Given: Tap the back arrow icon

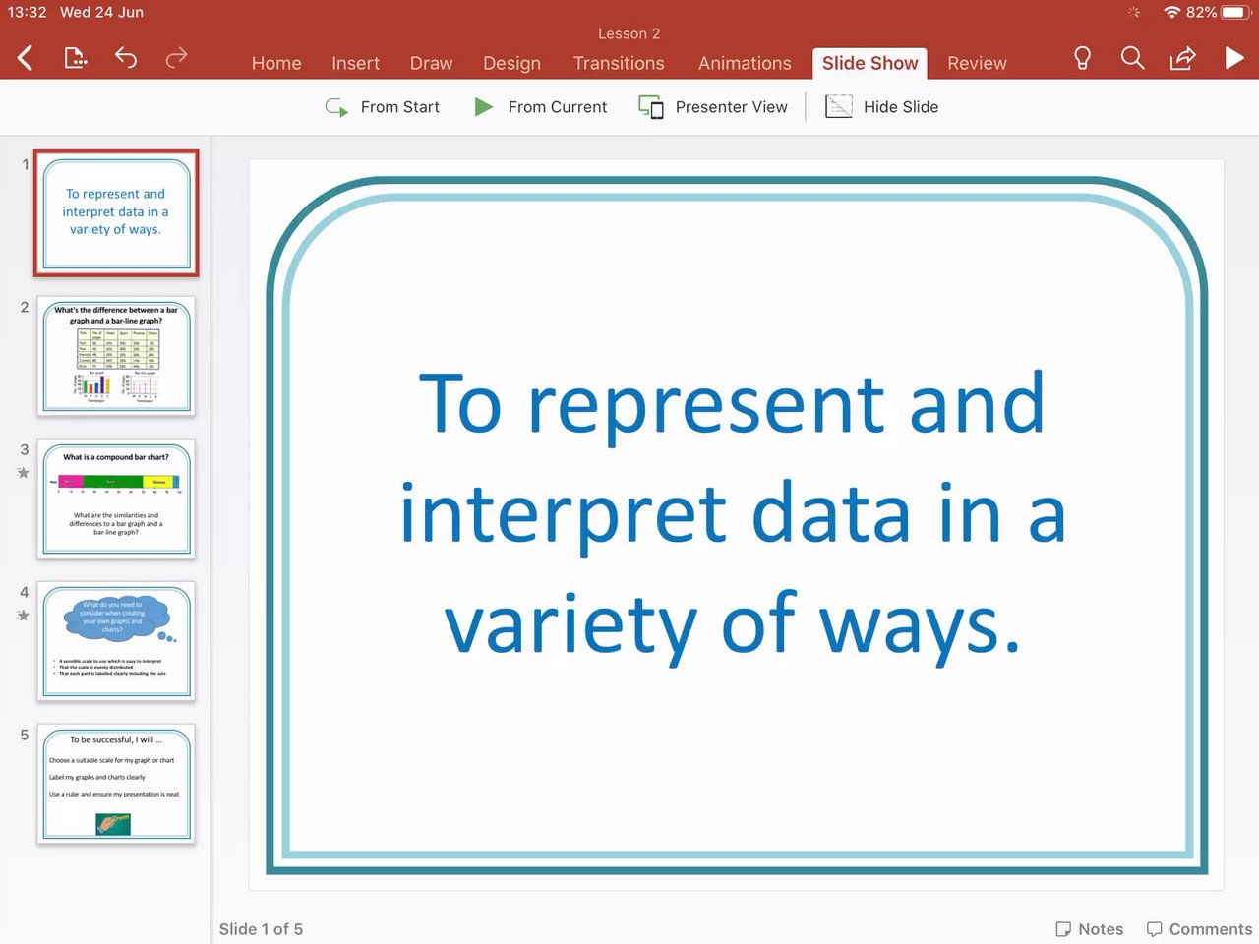Looking at the screenshot, I should click(26, 58).
